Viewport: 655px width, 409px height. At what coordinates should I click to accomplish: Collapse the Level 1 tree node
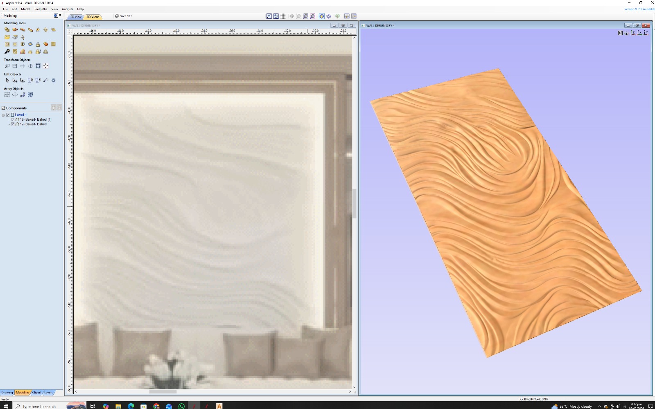click(3, 115)
